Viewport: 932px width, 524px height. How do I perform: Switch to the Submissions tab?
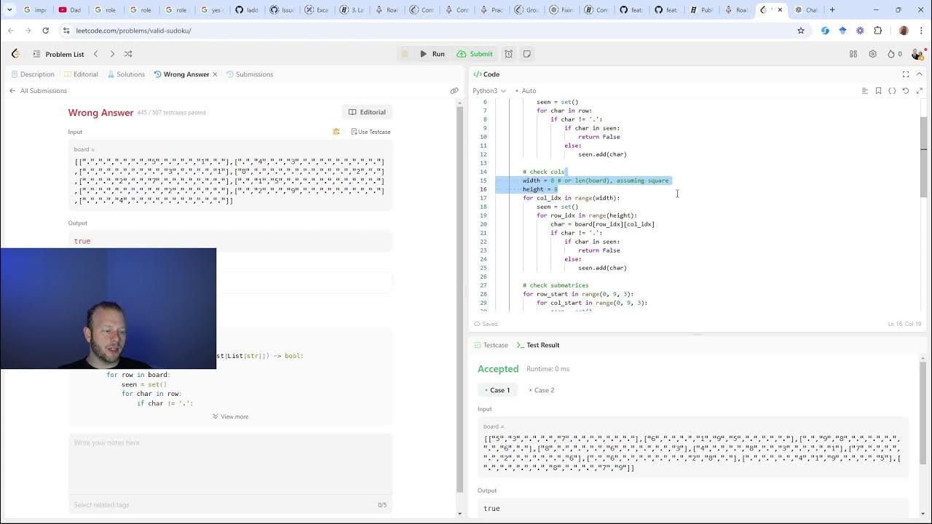tap(250, 74)
